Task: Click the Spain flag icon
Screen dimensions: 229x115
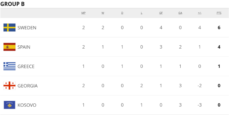Action: [x=9, y=47]
